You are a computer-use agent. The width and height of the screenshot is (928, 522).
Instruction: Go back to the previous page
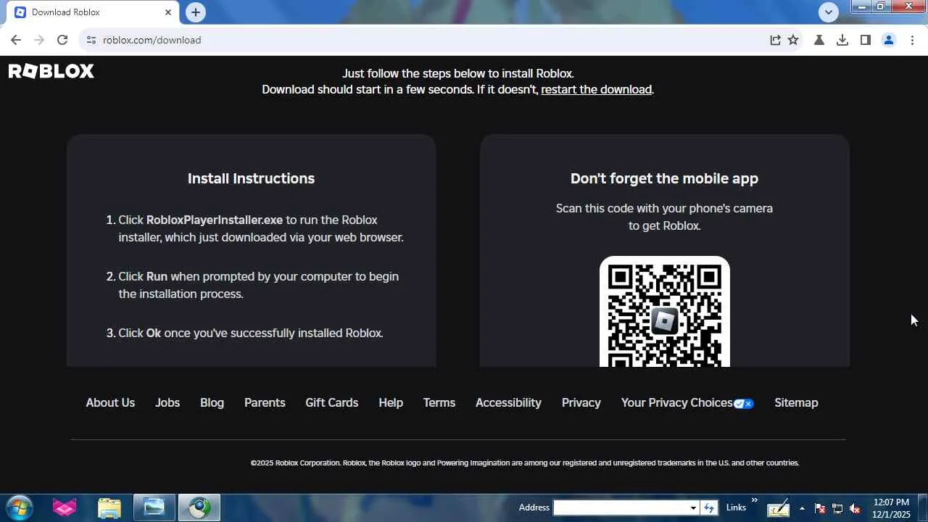pos(16,40)
